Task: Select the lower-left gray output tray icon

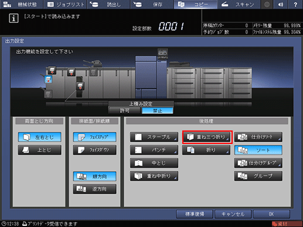Action: click(x=48, y=94)
